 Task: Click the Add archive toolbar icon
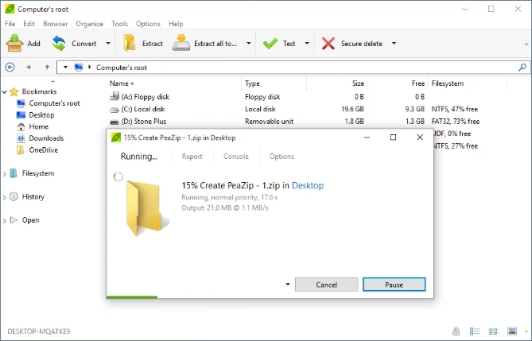[x=15, y=44]
